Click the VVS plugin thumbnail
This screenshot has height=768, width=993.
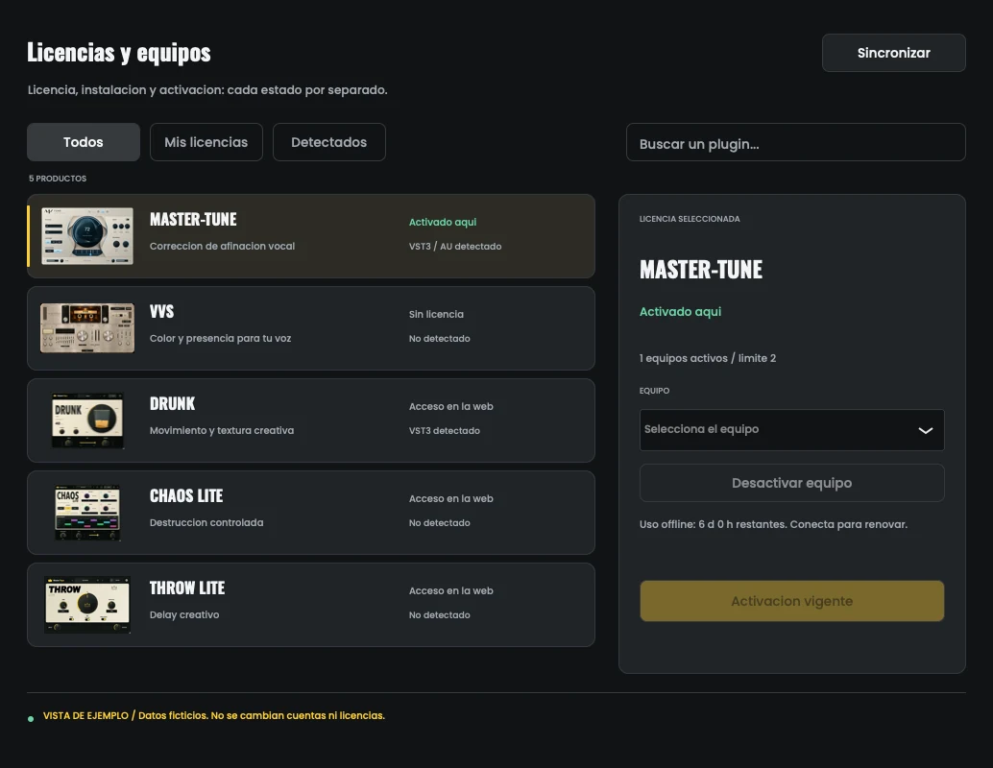87,328
